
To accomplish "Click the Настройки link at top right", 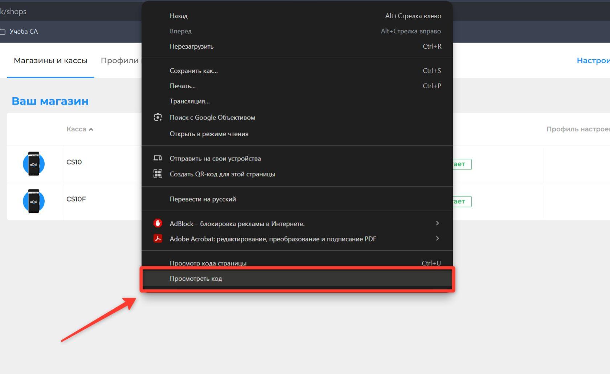I will pyautogui.click(x=593, y=61).
